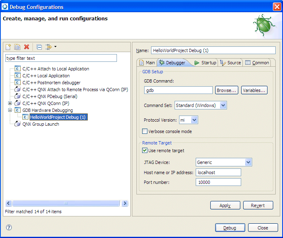This screenshot has width=283, height=238.
Task: Select QNX Group Launch configuration type
Action: [41, 124]
